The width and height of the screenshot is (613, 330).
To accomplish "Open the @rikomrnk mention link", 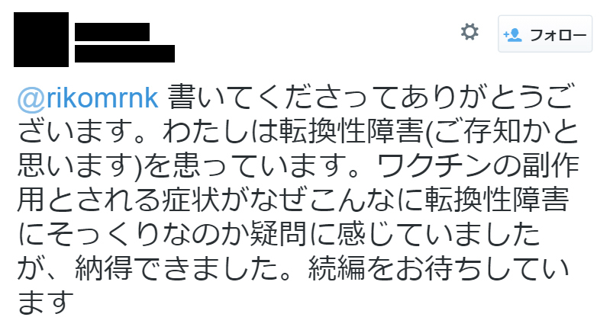I will point(86,98).
